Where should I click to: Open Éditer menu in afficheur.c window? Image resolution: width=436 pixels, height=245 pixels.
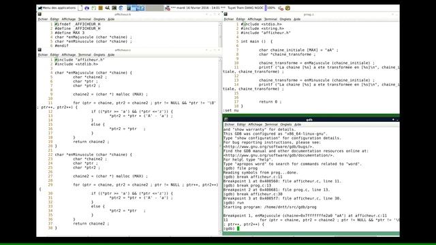pos(54,54)
